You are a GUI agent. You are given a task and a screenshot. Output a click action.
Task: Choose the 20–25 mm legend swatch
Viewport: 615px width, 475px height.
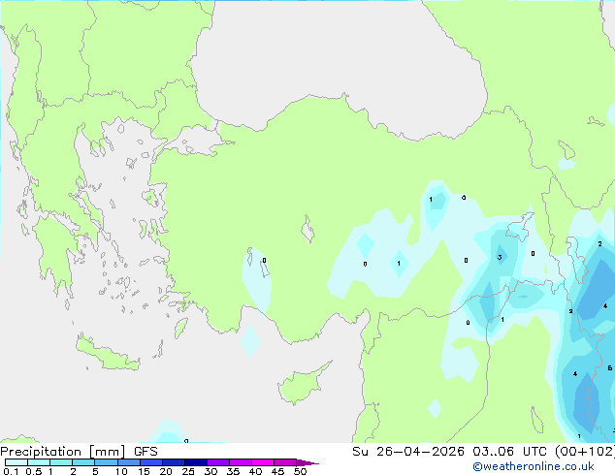pos(173,462)
